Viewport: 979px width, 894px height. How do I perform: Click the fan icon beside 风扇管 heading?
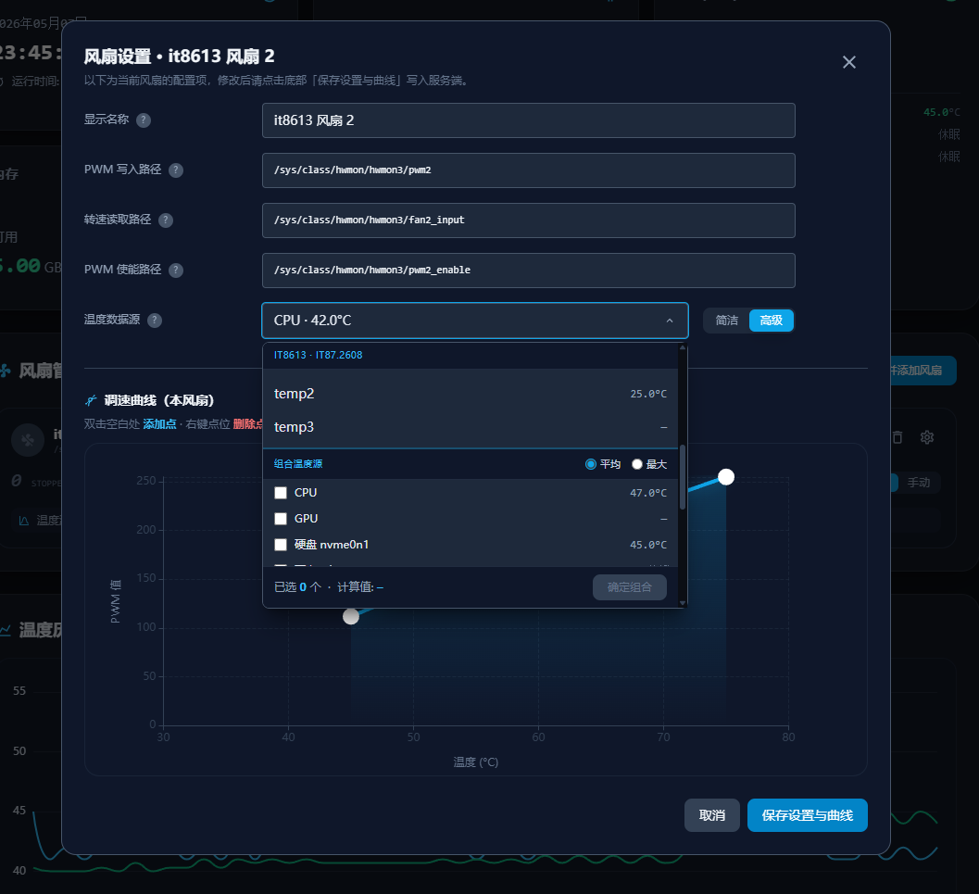point(5,371)
